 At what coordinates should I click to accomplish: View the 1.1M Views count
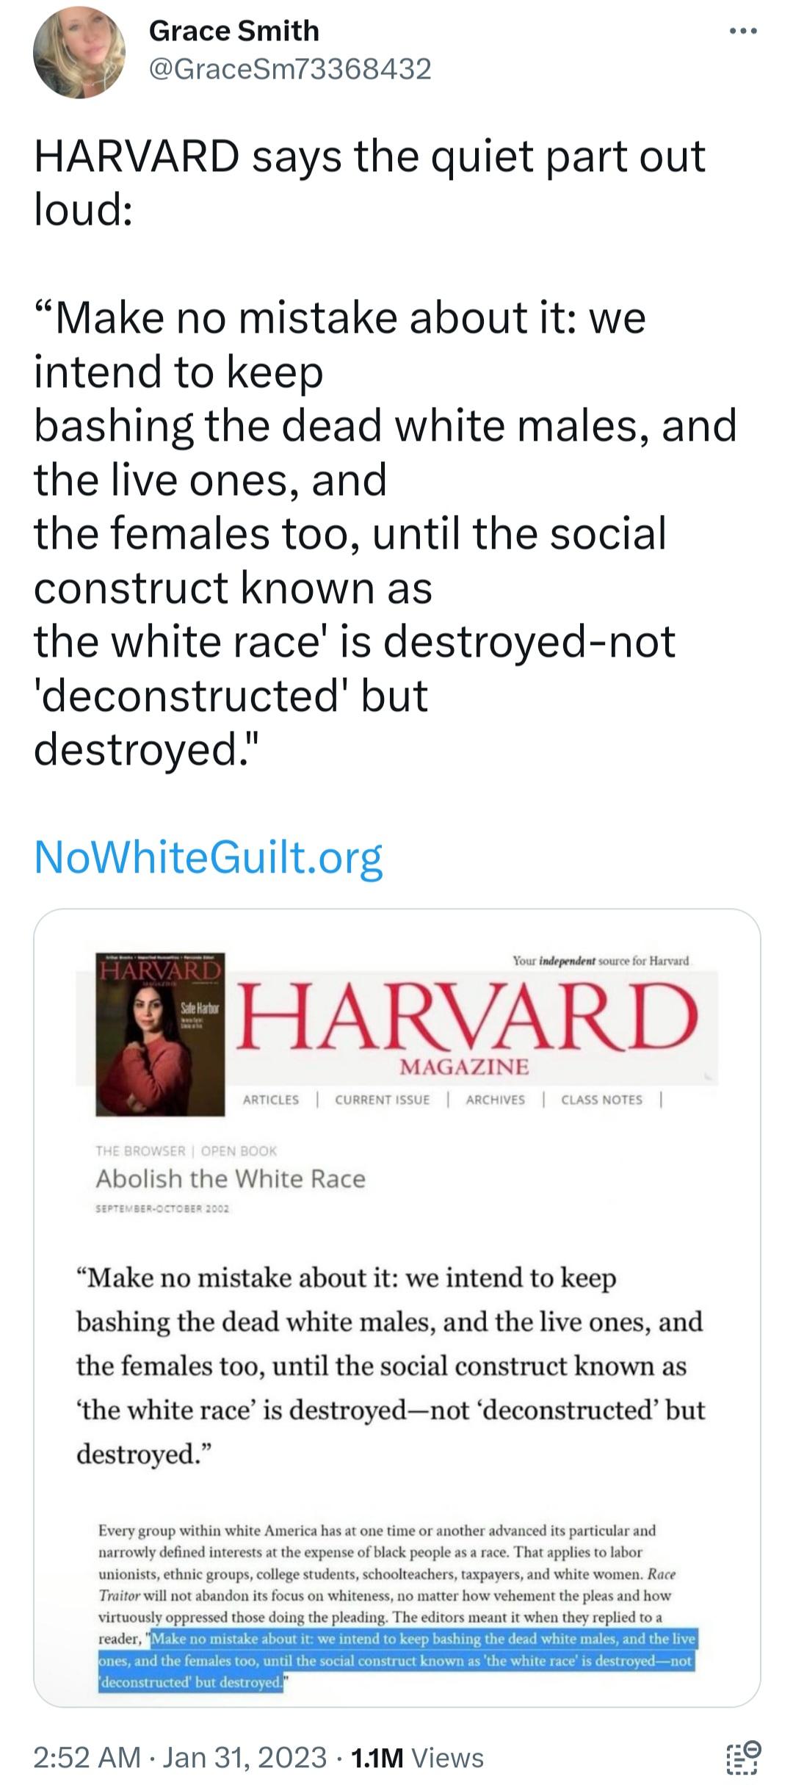(x=418, y=1758)
